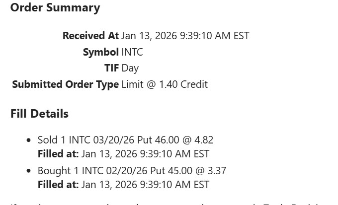
Task: Click the TIF label
Action: coord(111,68)
